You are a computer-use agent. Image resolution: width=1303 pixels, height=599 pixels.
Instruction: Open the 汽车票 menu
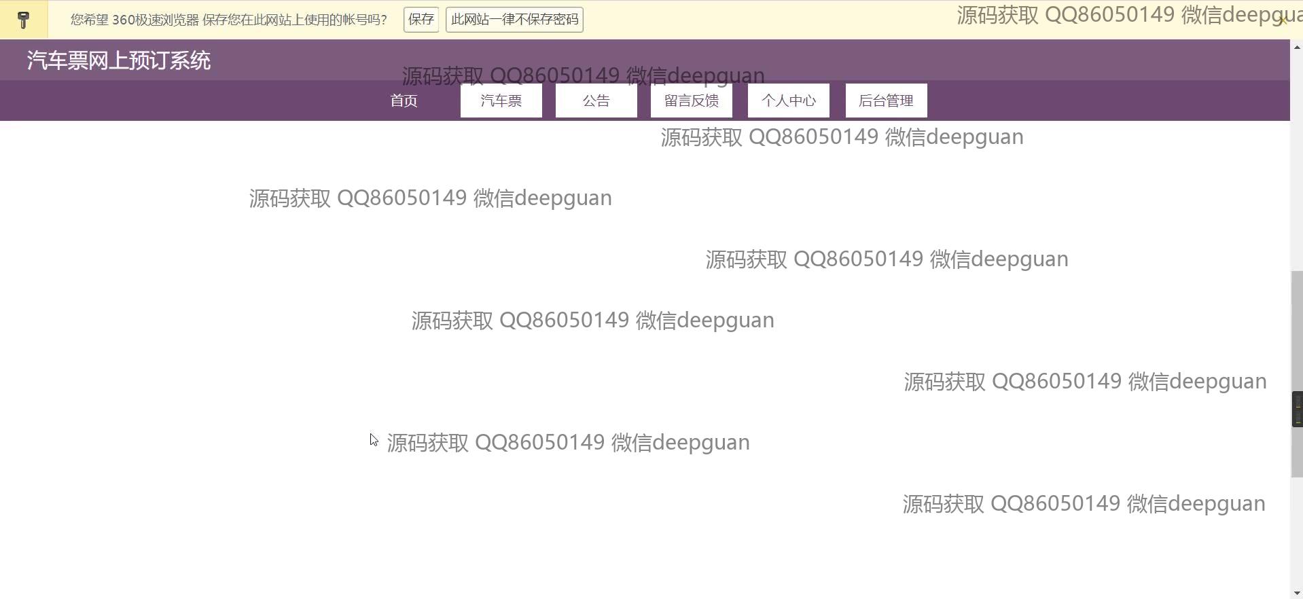(501, 101)
